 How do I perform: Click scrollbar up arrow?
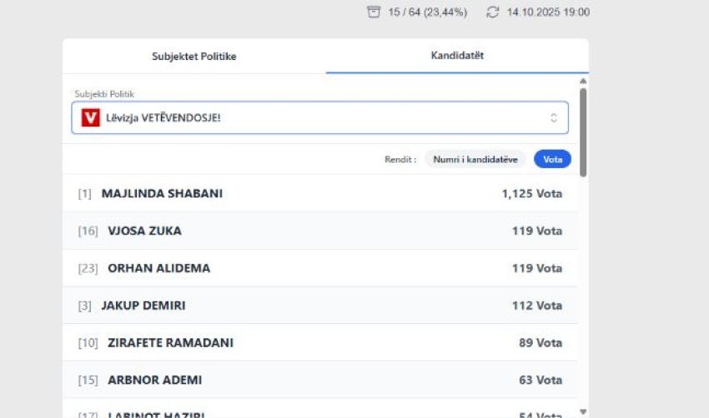pos(583,81)
